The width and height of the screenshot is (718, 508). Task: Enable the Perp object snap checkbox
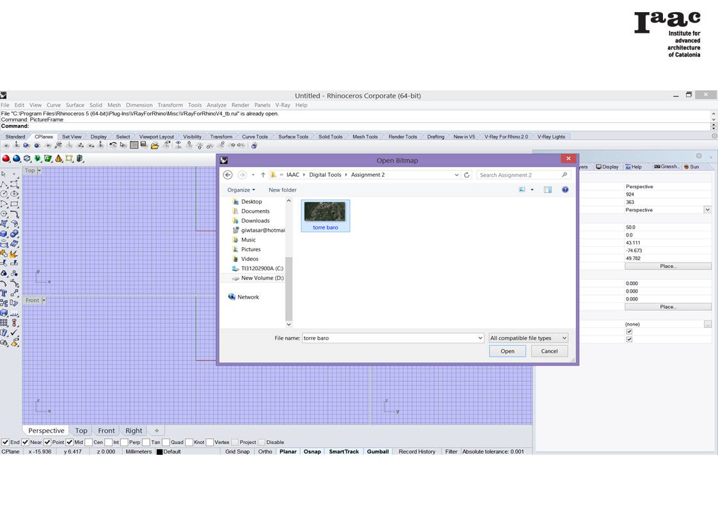coord(124,443)
